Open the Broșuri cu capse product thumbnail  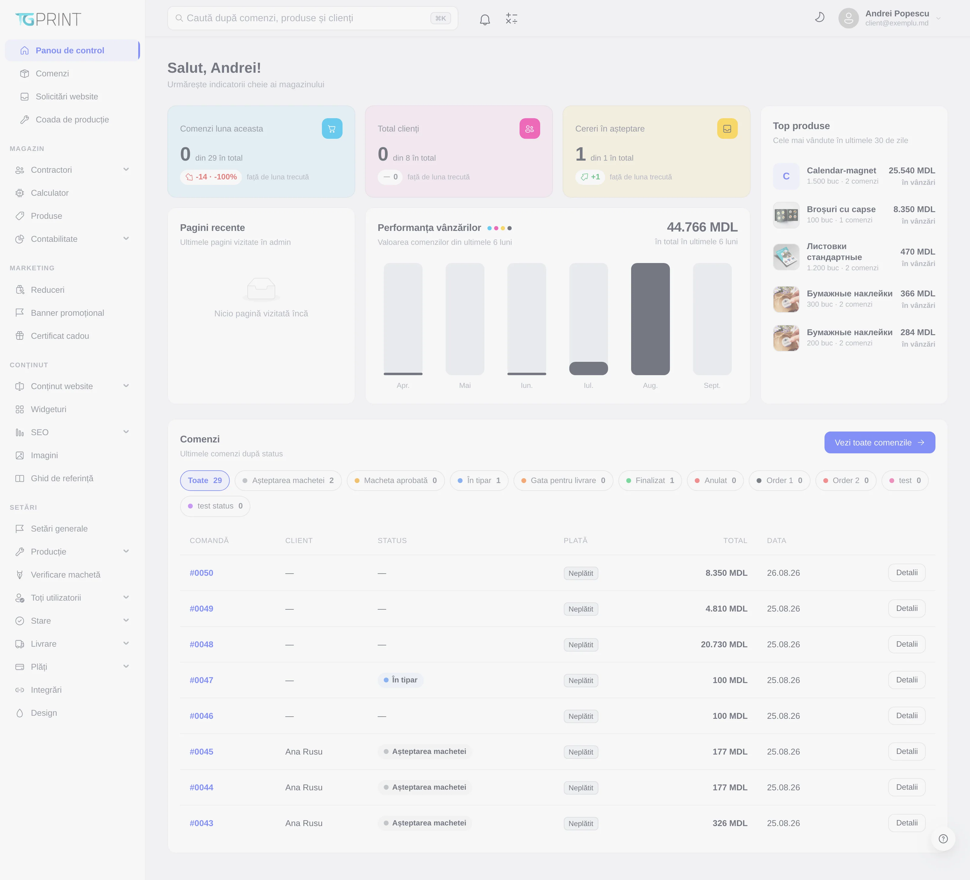click(786, 215)
